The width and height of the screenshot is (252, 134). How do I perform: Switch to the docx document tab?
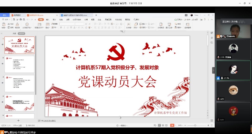76,15
